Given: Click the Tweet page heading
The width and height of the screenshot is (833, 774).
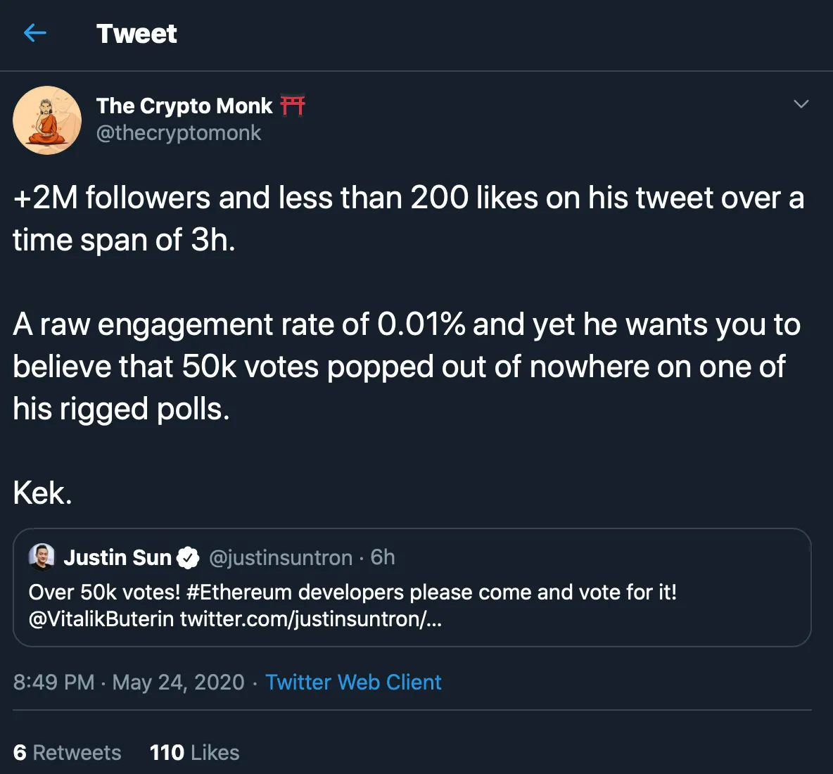Looking at the screenshot, I should click(x=136, y=34).
